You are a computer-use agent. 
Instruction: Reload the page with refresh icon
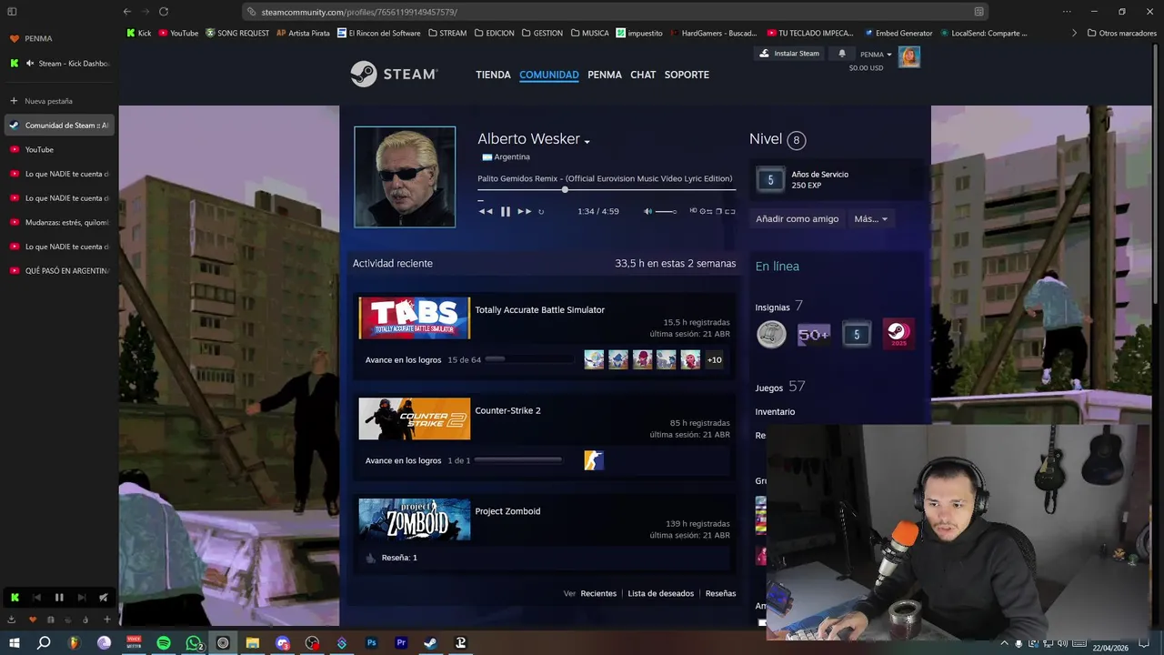(164, 12)
